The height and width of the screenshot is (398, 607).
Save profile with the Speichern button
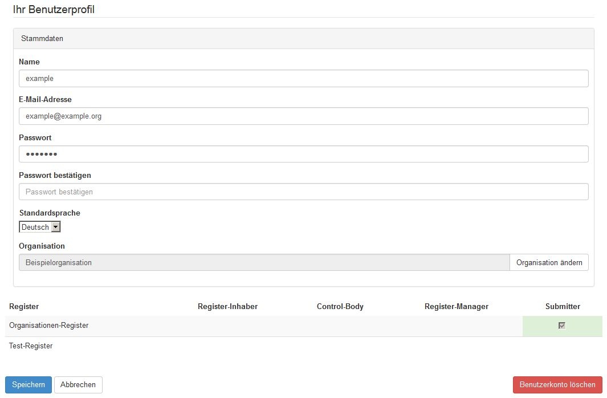(x=28, y=385)
